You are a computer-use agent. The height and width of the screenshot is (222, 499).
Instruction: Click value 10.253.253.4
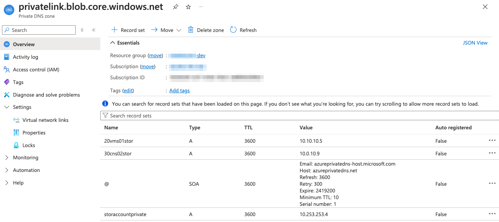[314, 214]
